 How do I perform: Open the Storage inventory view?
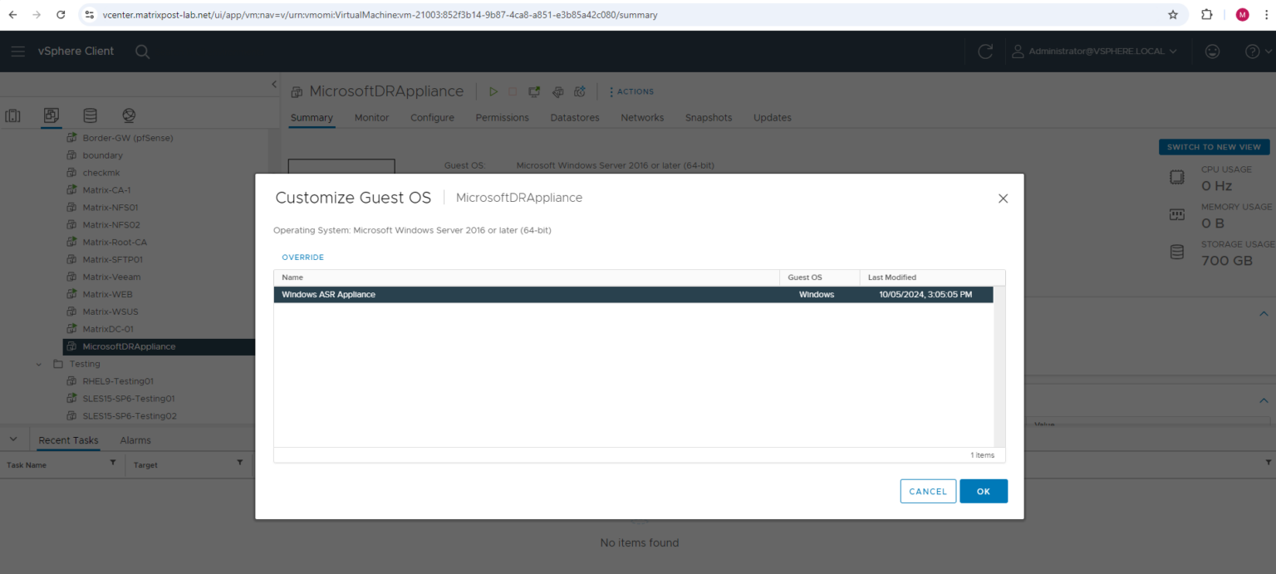tap(90, 115)
